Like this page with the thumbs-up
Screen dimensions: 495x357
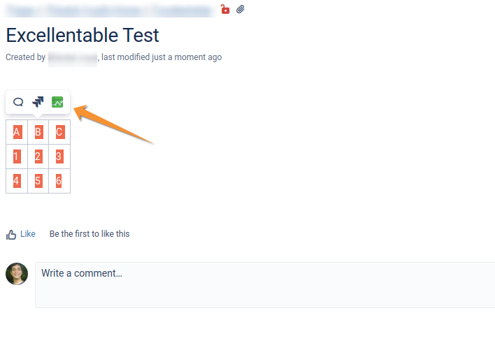(x=21, y=234)
